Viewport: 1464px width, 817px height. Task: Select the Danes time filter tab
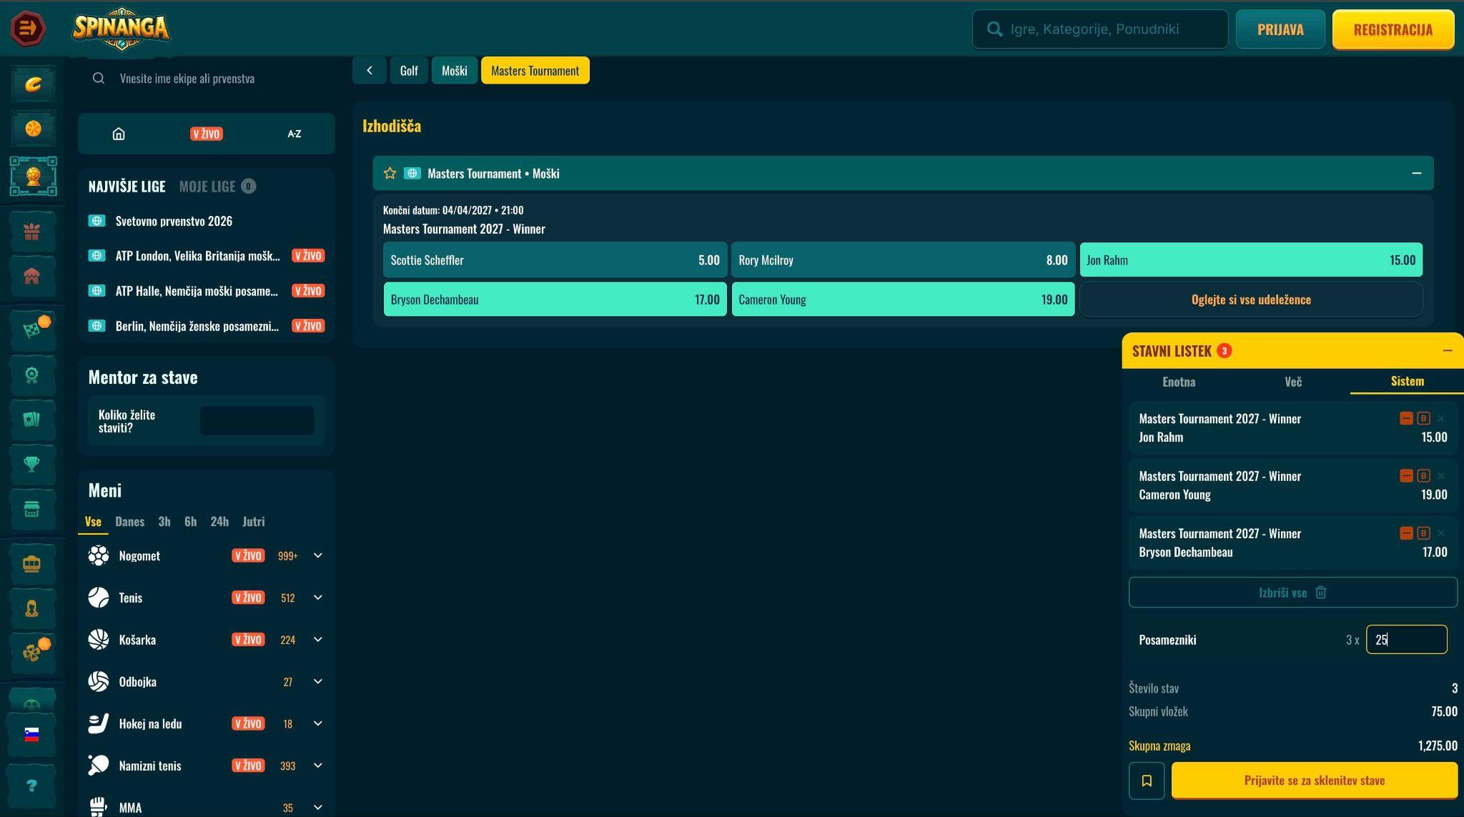click(129, 522)
